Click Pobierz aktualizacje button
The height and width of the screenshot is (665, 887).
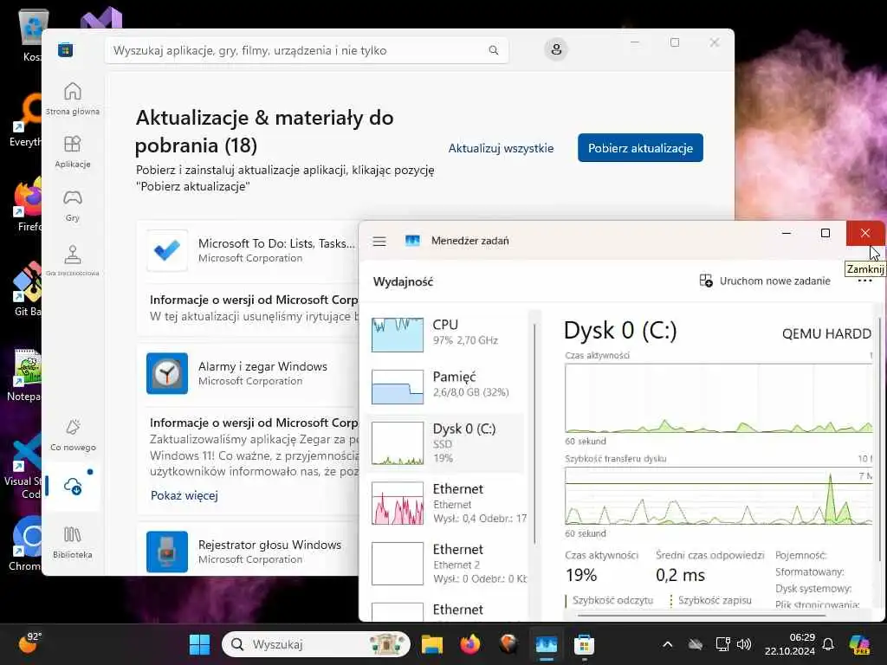(x=640, y=147)
